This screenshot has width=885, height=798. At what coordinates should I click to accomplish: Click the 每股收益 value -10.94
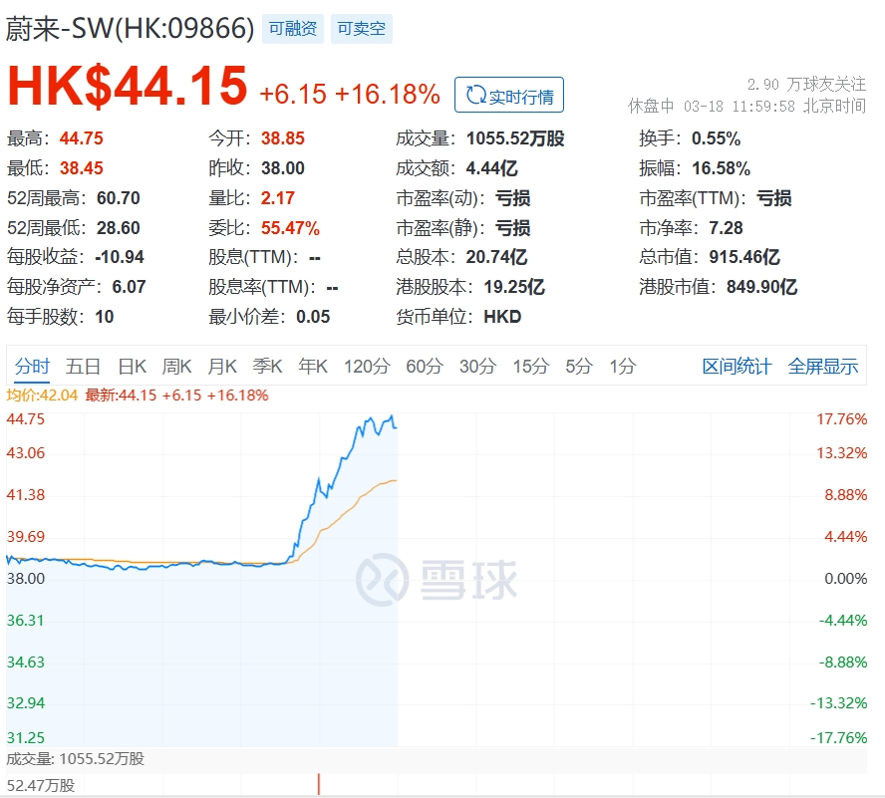[119, 257]
